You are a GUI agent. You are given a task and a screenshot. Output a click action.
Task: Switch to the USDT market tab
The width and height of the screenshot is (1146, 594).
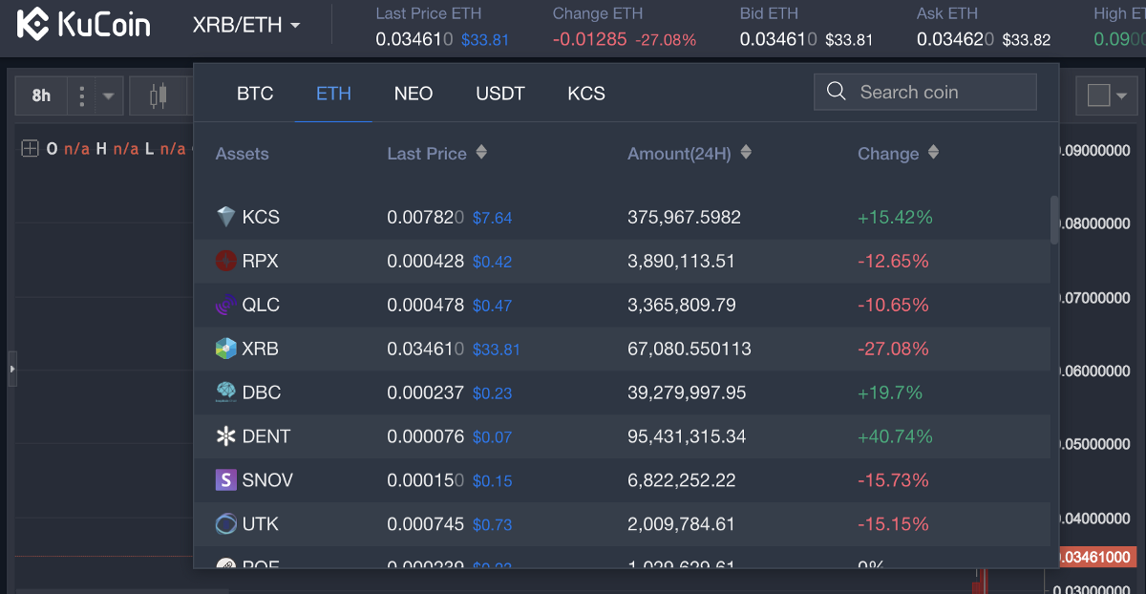coord(500,94)
